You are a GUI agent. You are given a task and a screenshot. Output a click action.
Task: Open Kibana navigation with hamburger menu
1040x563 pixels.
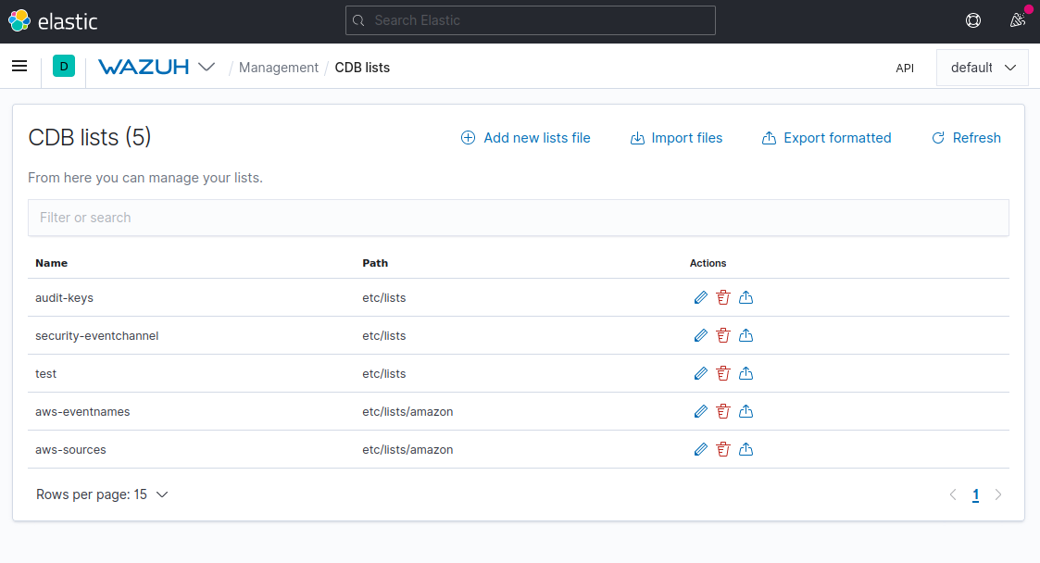point(19,66)
